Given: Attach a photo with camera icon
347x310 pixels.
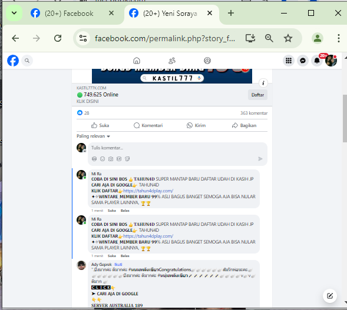Looking at the screenshot, I should click(x=111, y=159).
